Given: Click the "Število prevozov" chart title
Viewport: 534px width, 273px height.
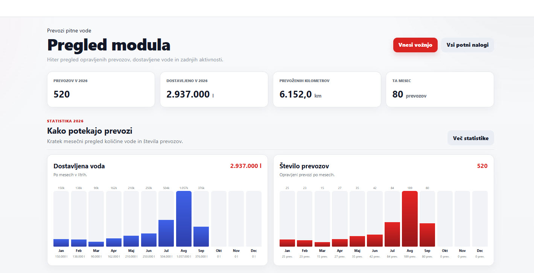Looking at the screenshot, I should pyautogui.click(x=304, y=166).
